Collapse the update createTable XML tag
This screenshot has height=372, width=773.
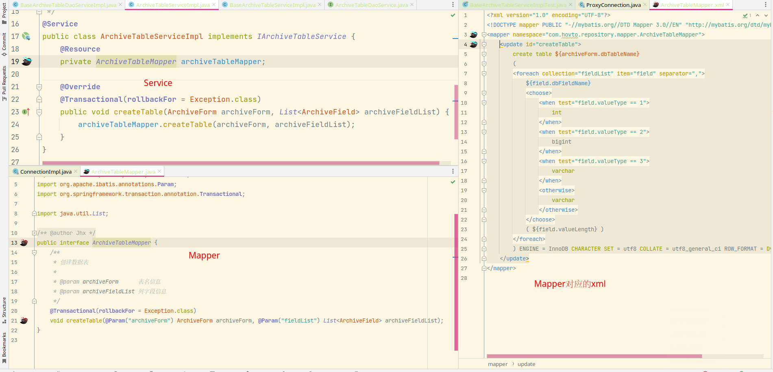pos(484,44)
